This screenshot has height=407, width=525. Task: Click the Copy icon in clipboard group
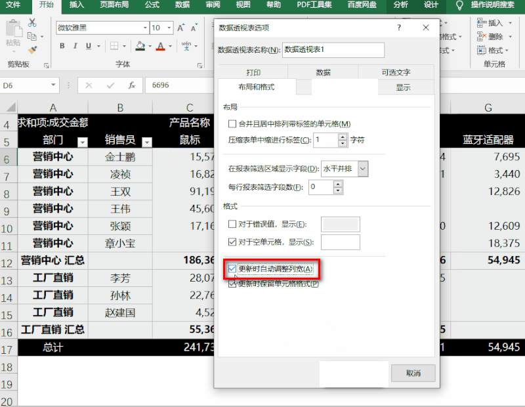pos(32,36)
